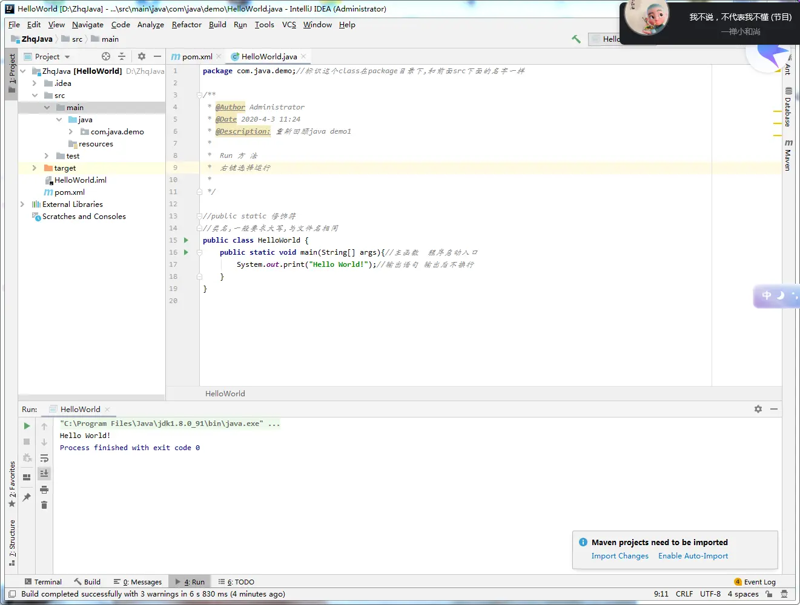
Task: Expand the target folder
Action: [x=35, y=168]
